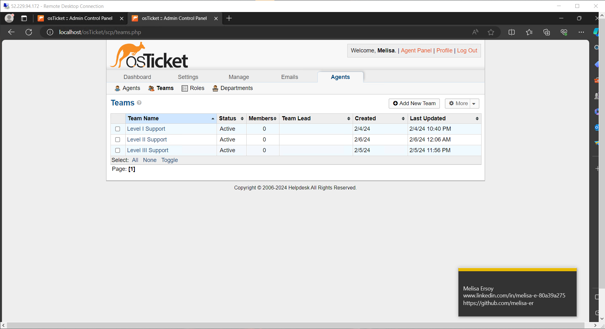Sort table by Status column
Screen dimensions: 605x329
click(x=231, y=118)
